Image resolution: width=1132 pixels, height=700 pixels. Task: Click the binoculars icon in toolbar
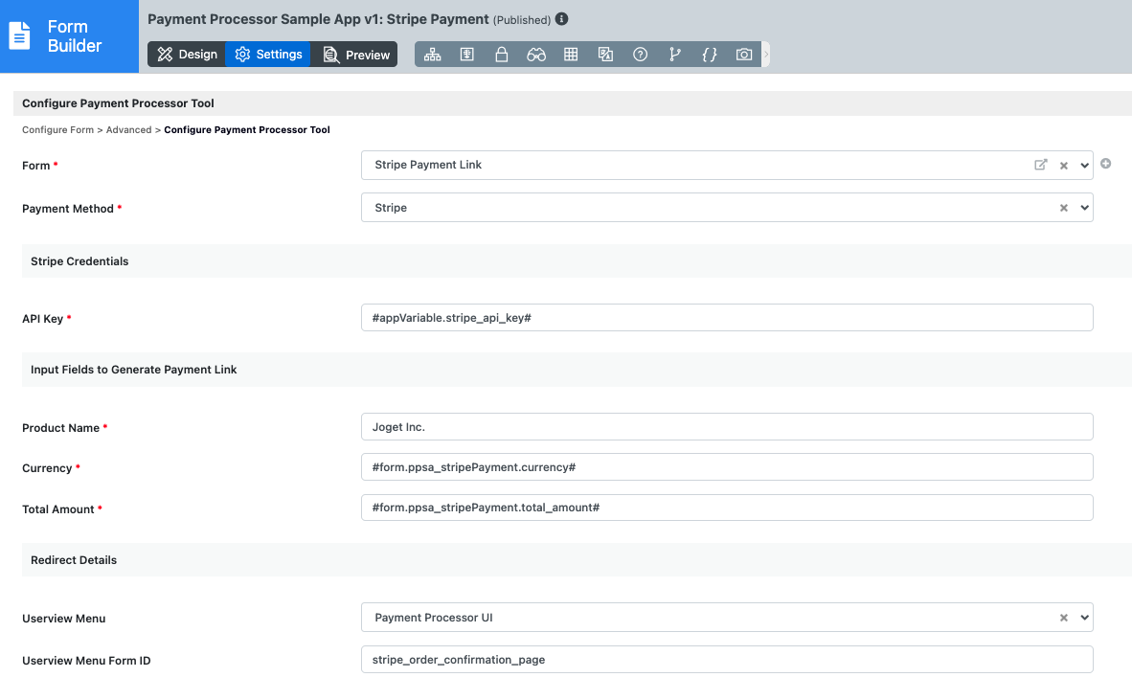click(536, 55)
